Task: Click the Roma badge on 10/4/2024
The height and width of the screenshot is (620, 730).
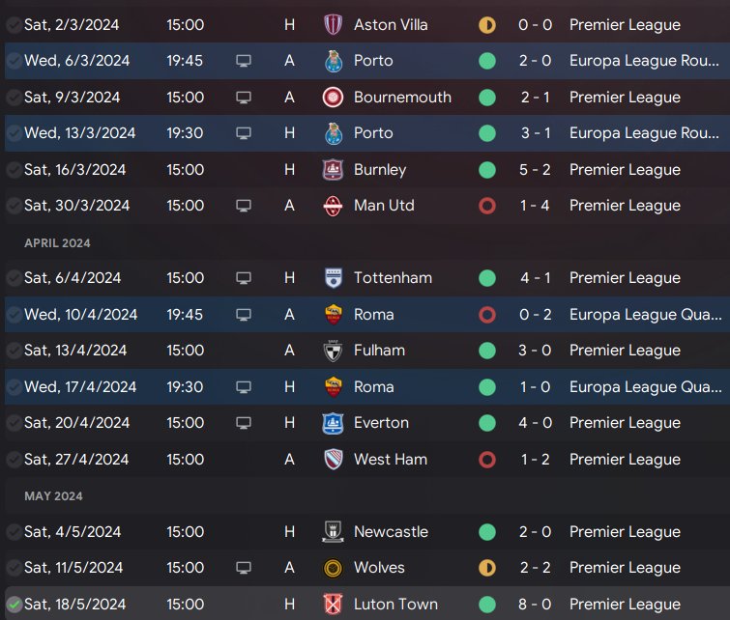Action: tap(333, 315)
